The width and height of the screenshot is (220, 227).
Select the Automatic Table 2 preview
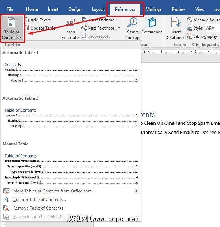click(71, 117)
